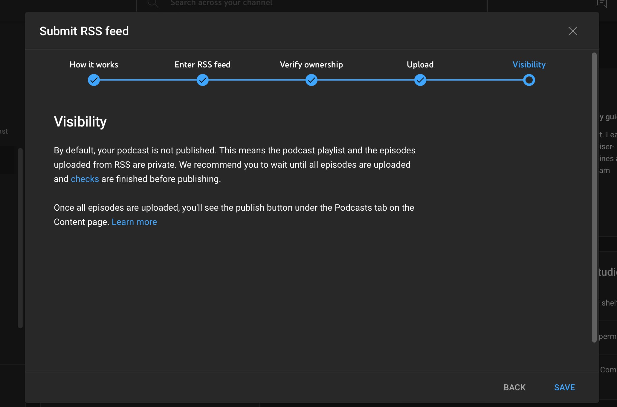Click the 'Enter RSS feed' step icon
Image resolution: width=617 pixels, height=407 pixels.
(x=202, y=80)
